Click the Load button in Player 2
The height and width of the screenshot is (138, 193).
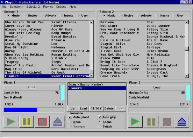157,88
